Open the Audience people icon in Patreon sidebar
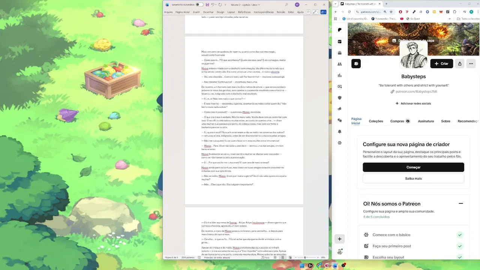Image resolution: width=480 pixels, height=270 pixels. click(x=340, y=64)
